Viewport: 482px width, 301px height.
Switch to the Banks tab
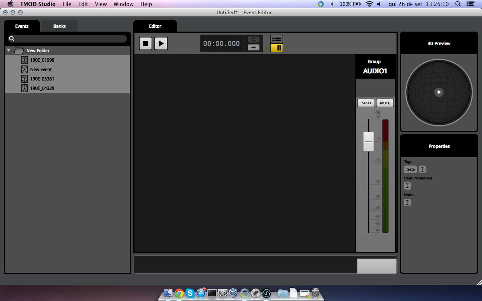tap(59, 26)
